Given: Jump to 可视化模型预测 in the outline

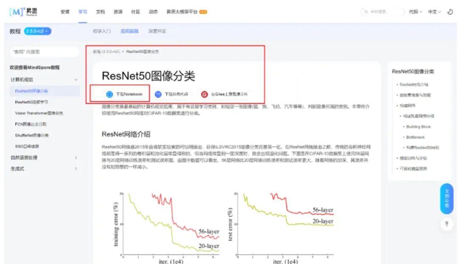Looking at the screenshot, I should (413, 169).
